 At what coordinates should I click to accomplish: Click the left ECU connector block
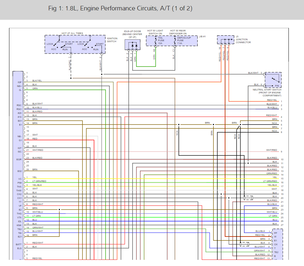pos(18,165)
